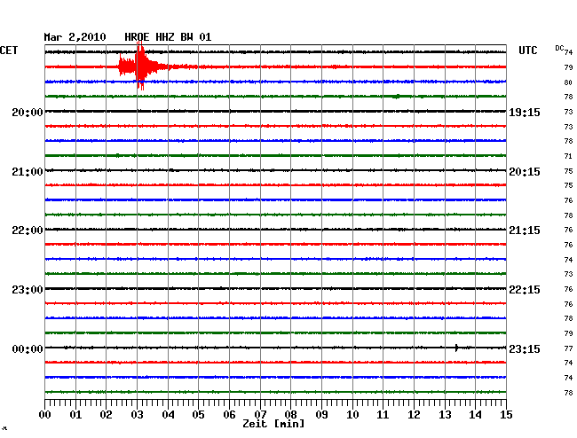Click the DC value "71"
This screenshot has height=438, width=577.
point(568,156)
